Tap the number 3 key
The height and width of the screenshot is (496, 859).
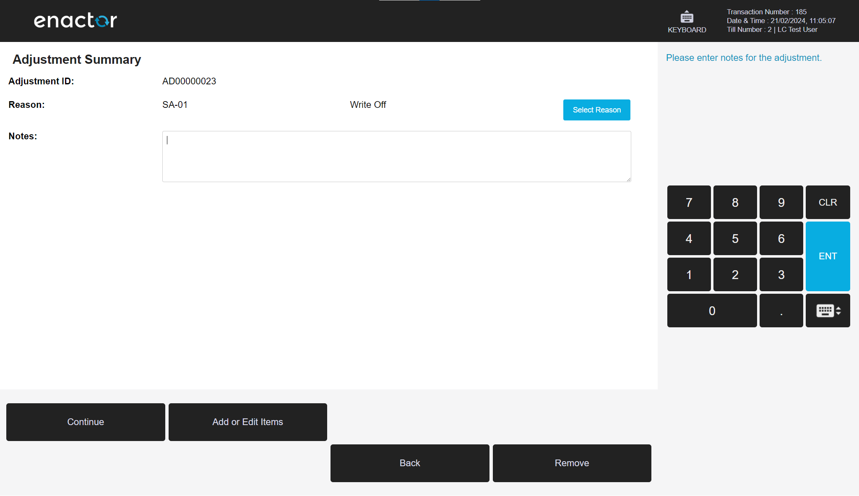pos(781,274)
